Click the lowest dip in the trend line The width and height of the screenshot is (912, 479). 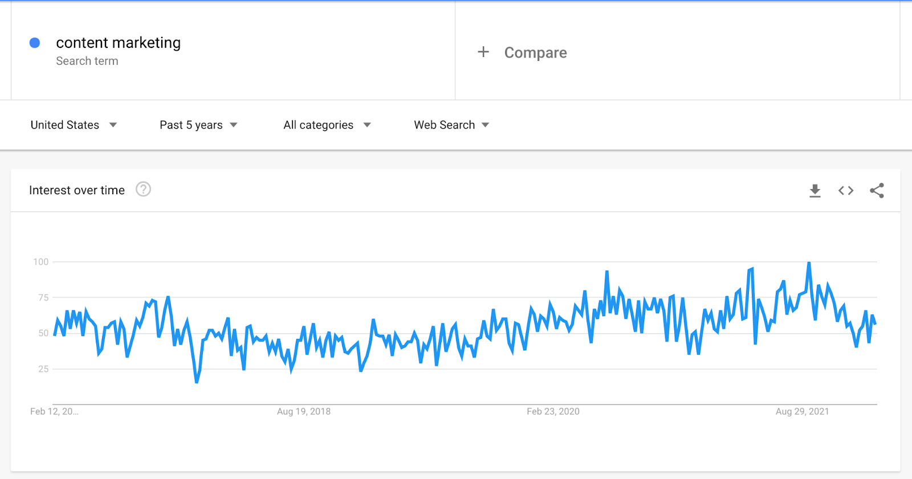coord(197,382)
